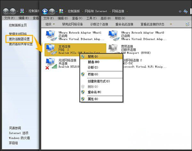Choose 属性(R) from the context menu

coord(93,99)
